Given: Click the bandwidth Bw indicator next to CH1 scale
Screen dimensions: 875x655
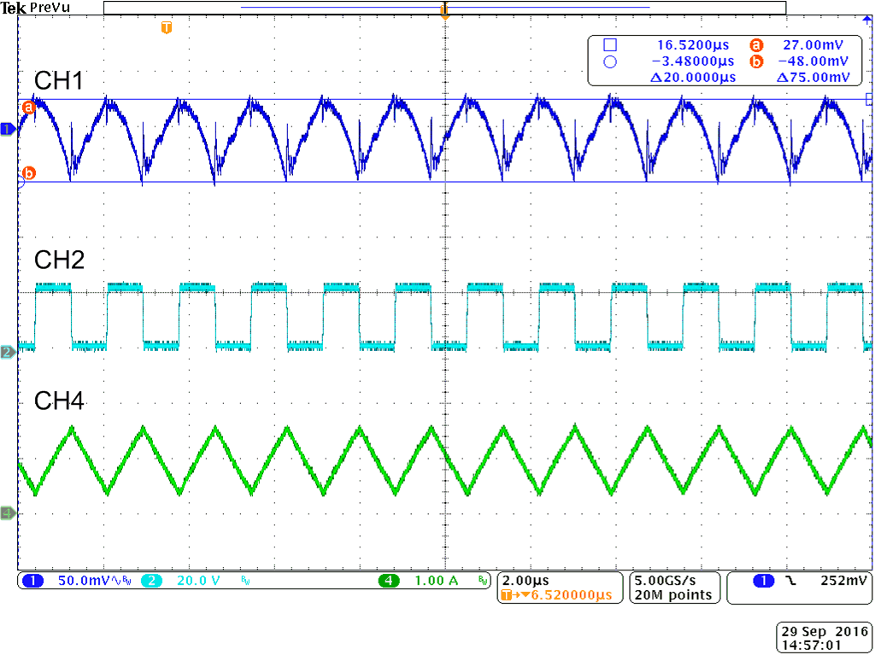Looking at the screenshot, I should coord(125,580).
